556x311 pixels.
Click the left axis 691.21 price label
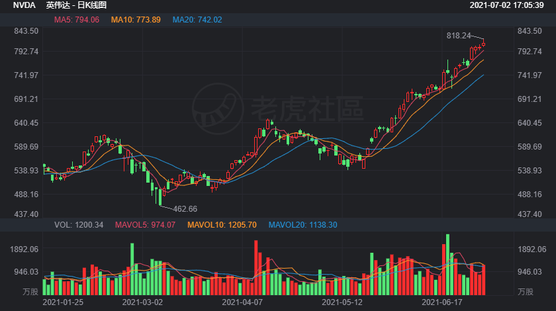(x=26, y=99)
